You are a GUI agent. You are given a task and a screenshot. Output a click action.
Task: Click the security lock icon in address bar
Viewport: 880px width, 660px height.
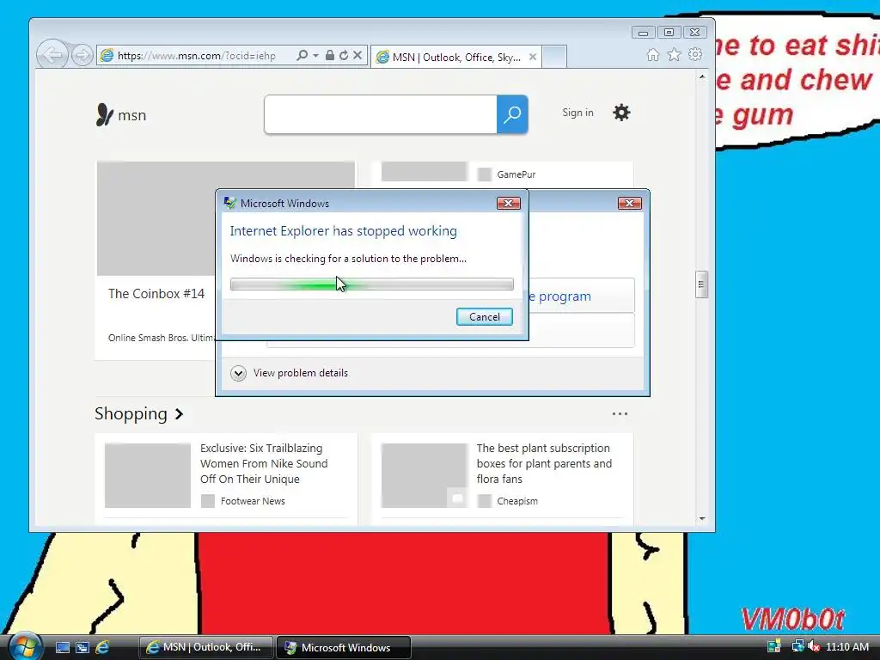(x=330, y=55)
